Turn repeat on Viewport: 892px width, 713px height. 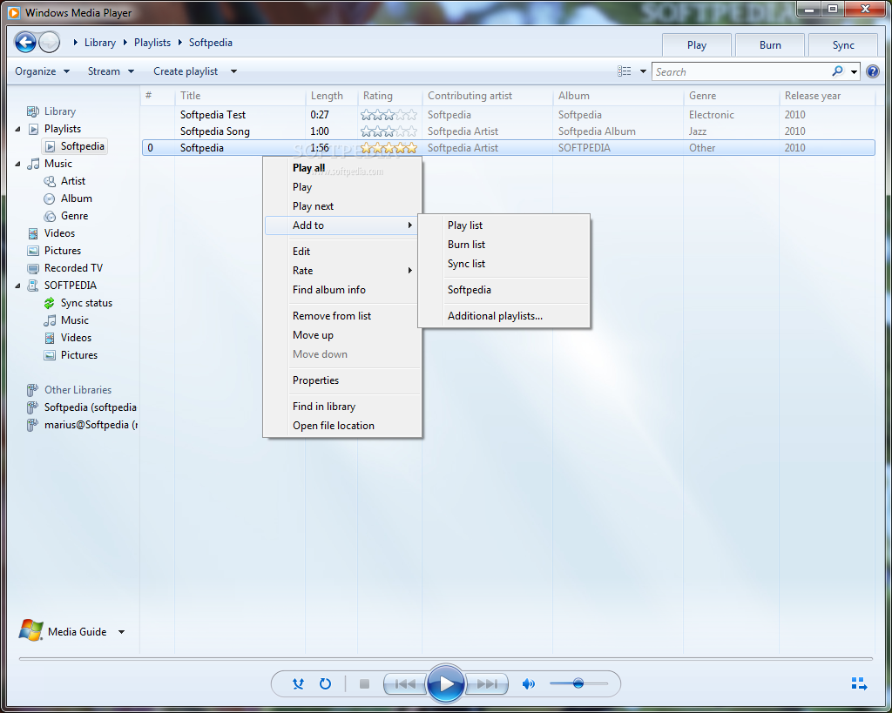pyautogui.click(x=326, y=683)
